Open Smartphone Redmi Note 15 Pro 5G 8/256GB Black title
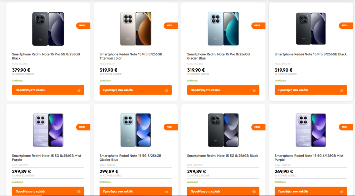Image resolution: width=355 pixels, height=196 pixels. pos(46,56)
